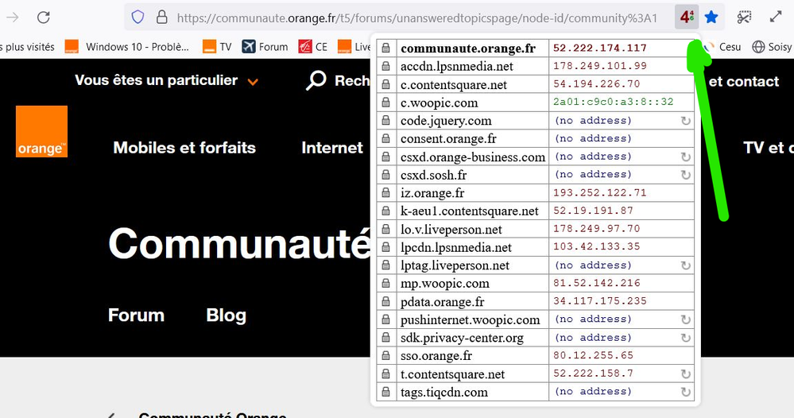Open the Mobiles et forfaits menu
The image size is (794, 418).
click(x=184, y=148)
